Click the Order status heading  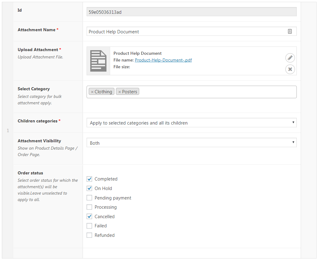pos(30,173)
